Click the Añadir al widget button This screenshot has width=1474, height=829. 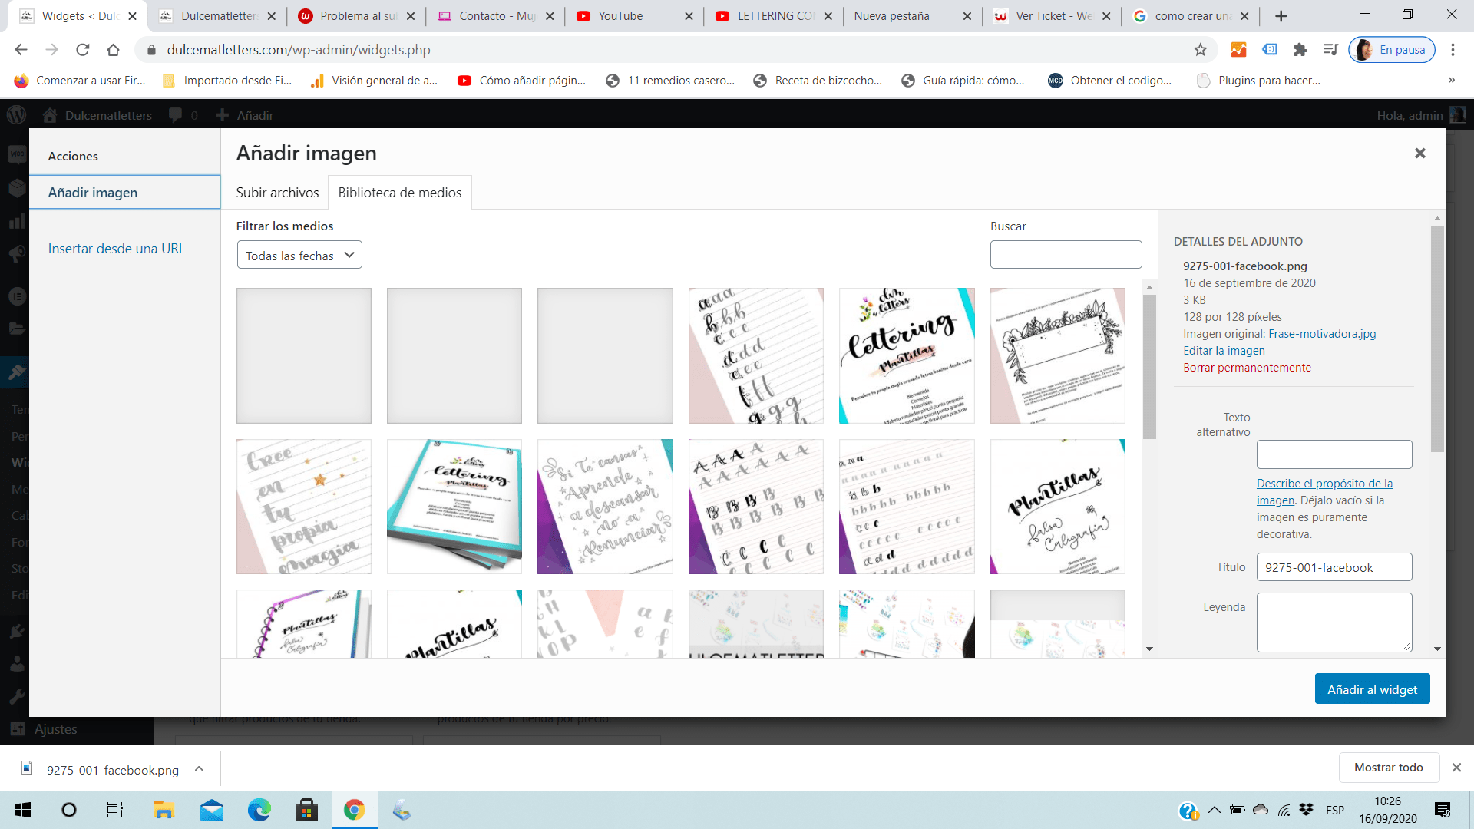(x=1372, y=689)
